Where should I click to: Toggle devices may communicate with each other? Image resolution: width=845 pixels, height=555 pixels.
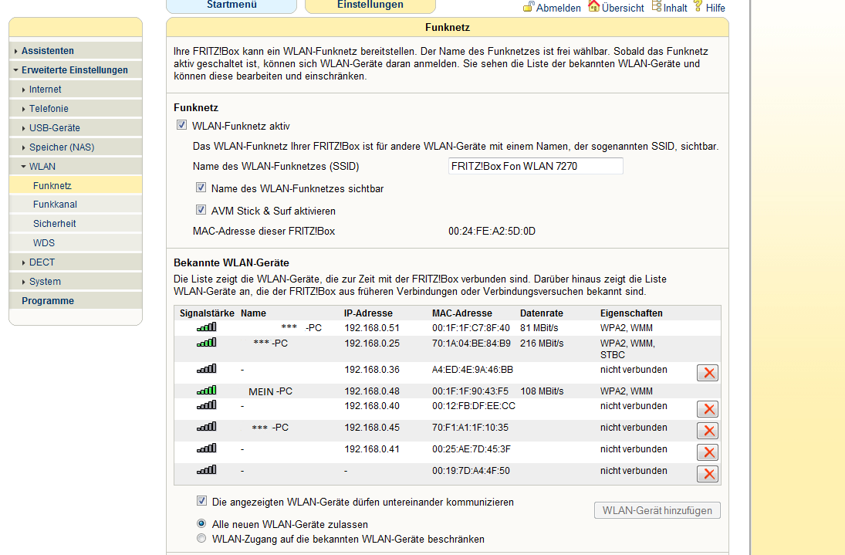[201, 500]
